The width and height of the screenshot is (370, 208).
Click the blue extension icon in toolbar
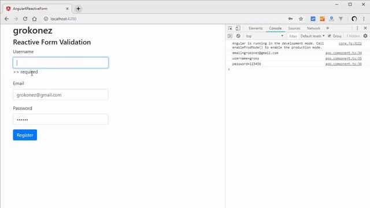coord(313,19)
